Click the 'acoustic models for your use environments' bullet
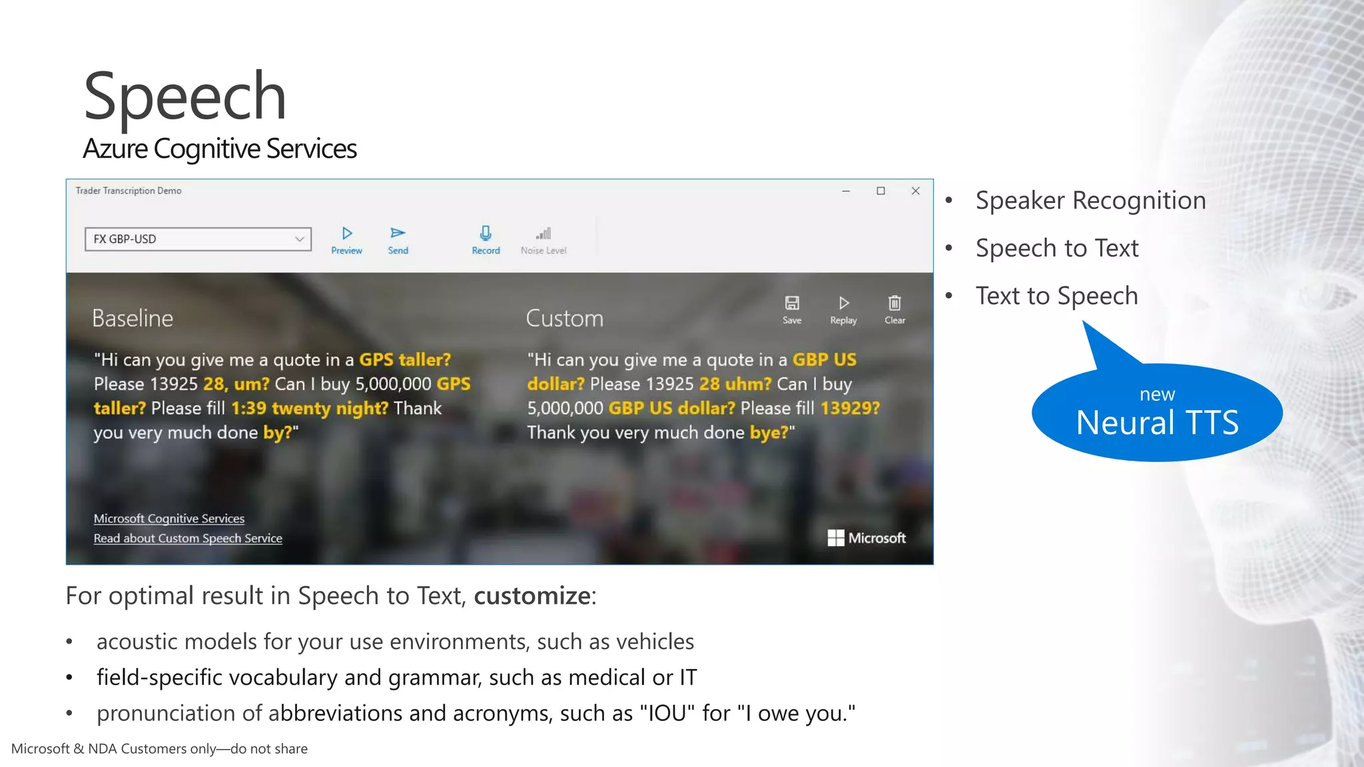The width and height of the screenshot is (1364, 767). tap(396, 641)
